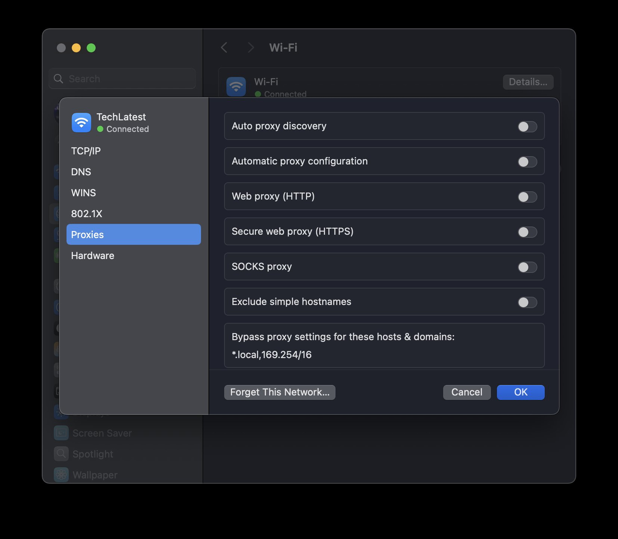Click the forward navigation arrow

click(x=251, y=48)
